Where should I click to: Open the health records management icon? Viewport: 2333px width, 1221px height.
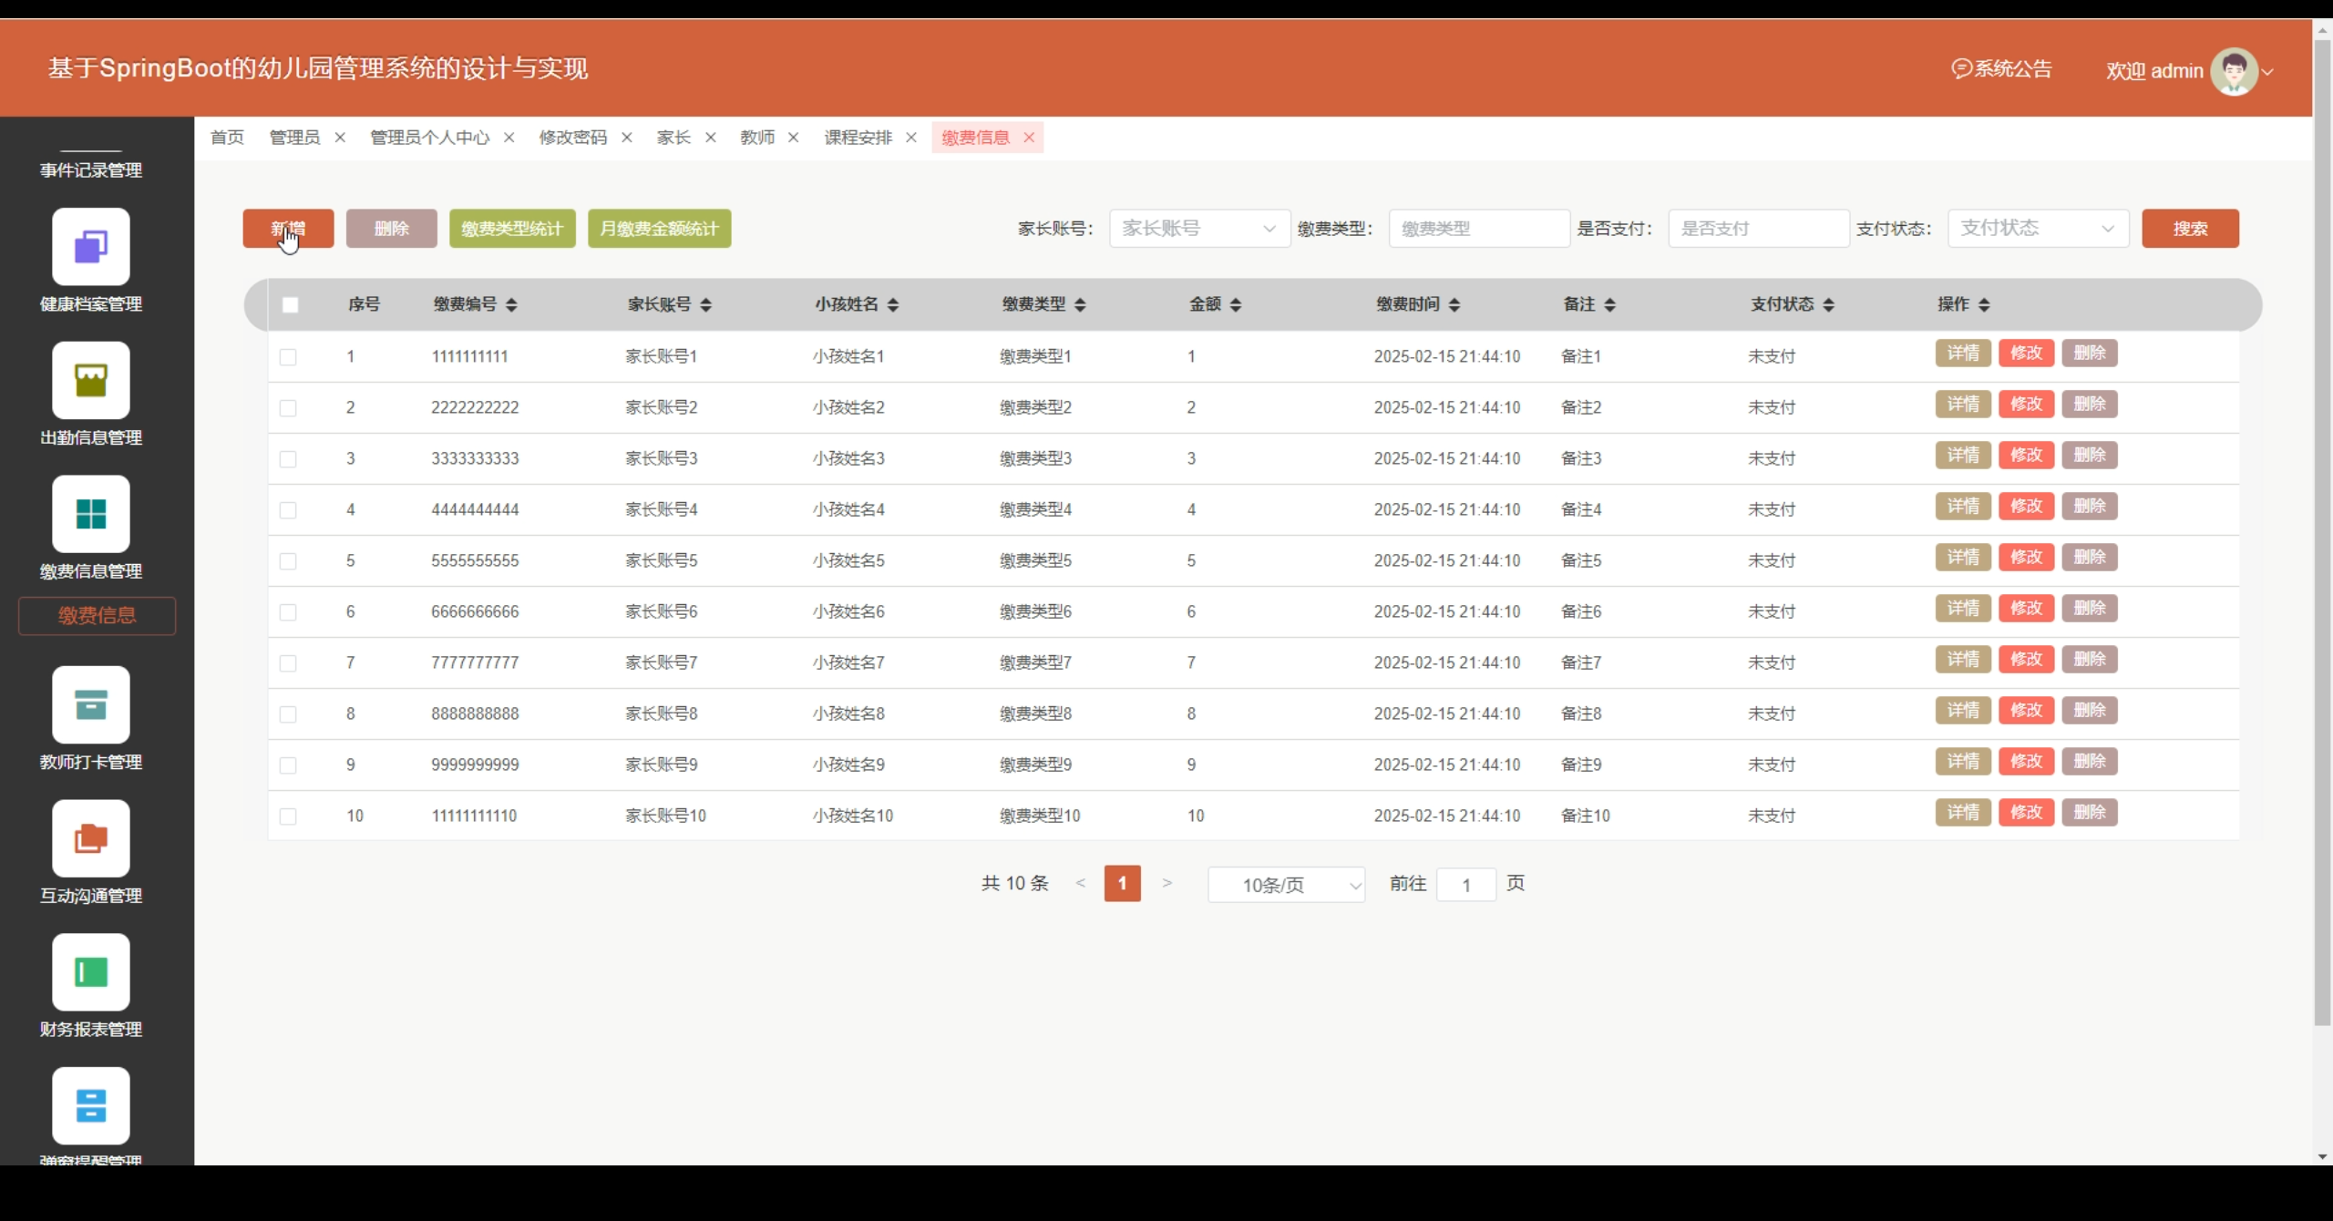(90, 246)
